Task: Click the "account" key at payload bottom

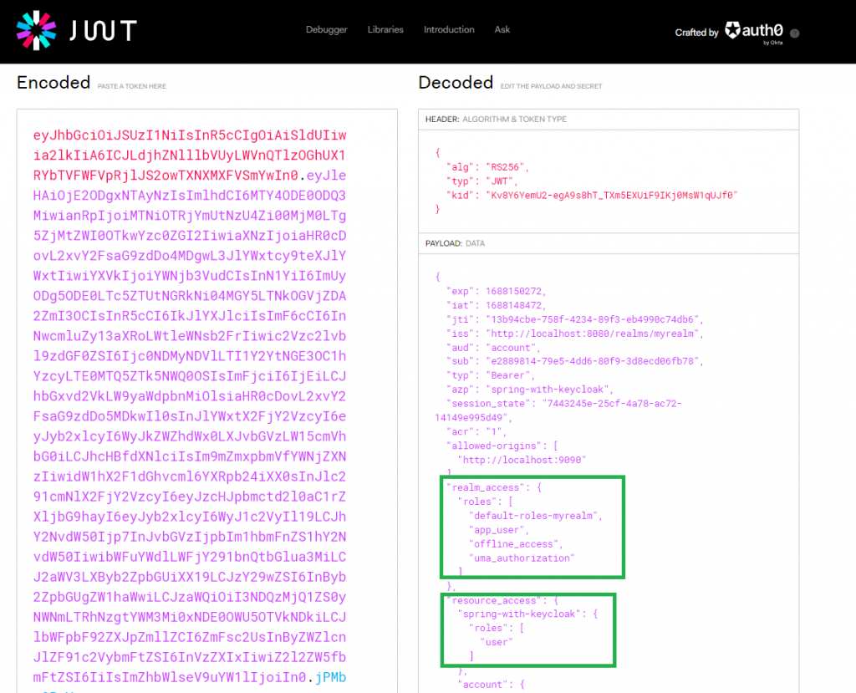Action: [482, 685]
